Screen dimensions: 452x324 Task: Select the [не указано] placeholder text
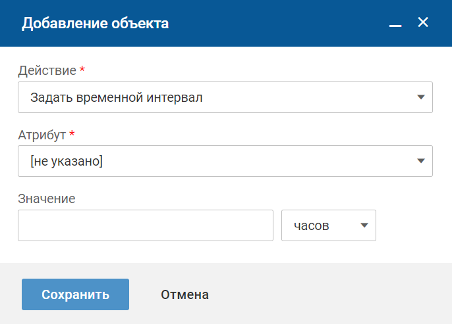click(67, 161)
